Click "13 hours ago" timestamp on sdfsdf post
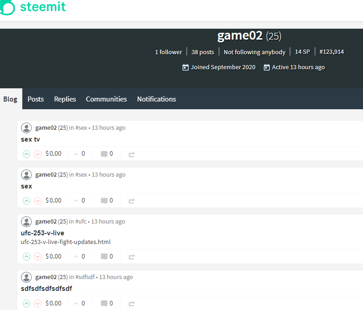363x310 pixels. [116, 277]
